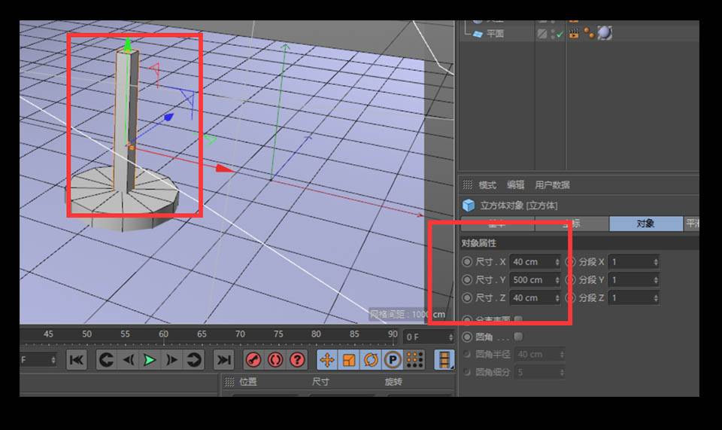
Task: Click the coordinates panel grip icon
Action: [x=229, y=382]
